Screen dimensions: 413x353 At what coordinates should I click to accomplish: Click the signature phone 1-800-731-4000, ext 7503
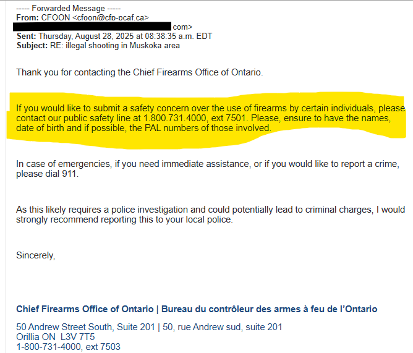(x=68, y=347)
